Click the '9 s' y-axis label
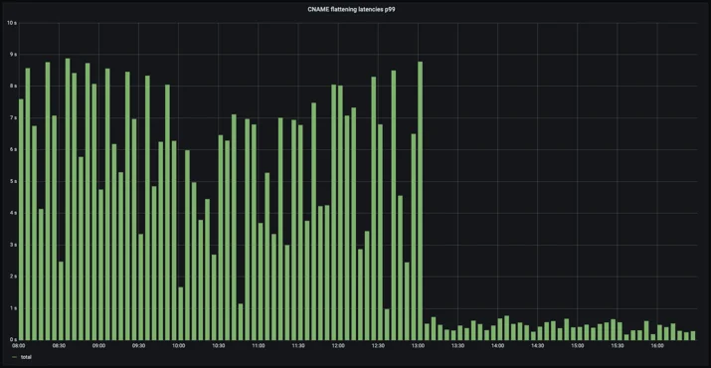The image size is (711, 368). pyautogui.click(x=14, y=55)
